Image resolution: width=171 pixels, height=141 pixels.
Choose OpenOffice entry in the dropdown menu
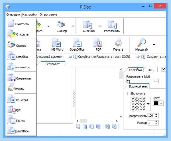tap(21, 130)
